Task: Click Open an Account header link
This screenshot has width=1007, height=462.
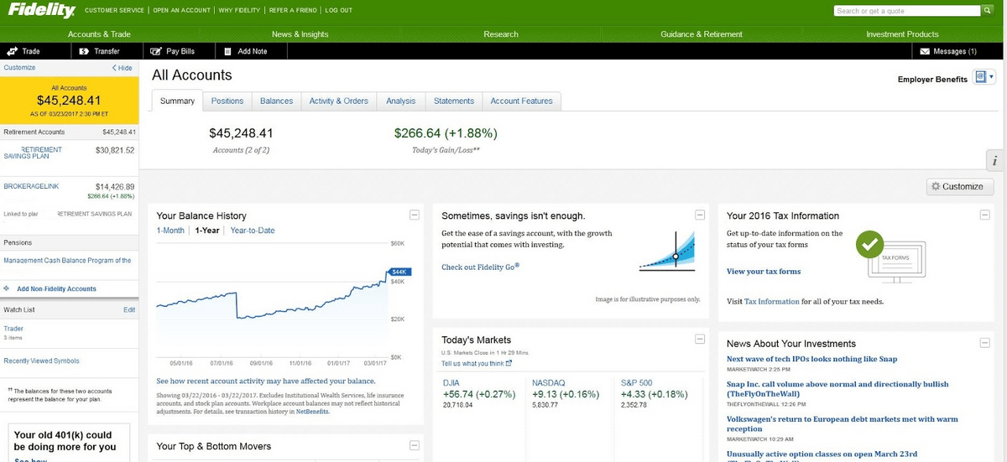Action: [181, 10]
